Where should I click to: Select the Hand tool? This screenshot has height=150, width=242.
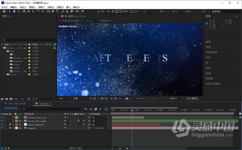point(14,11)
